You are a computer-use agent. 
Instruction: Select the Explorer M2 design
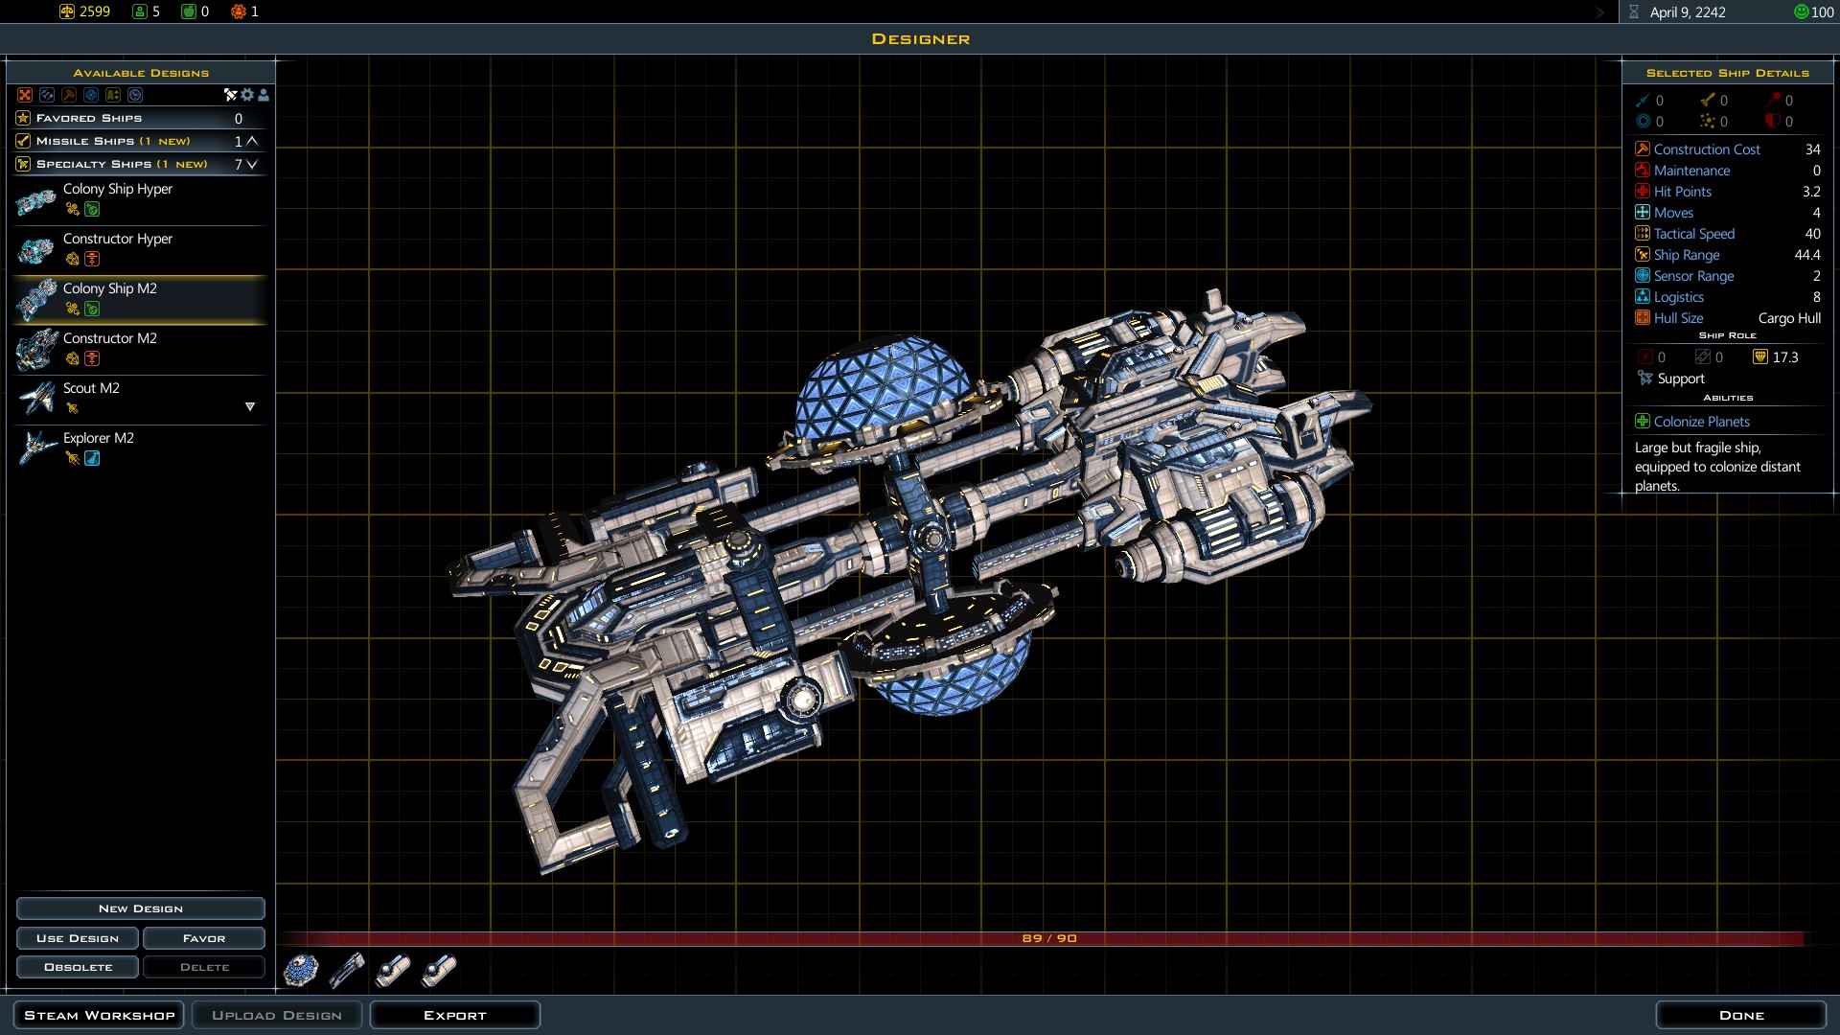tap(99, 438)
